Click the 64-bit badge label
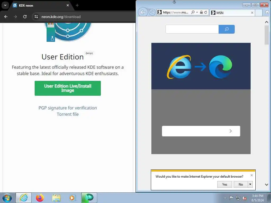Viewport: 271px width, 203px height. click(89, 53)
